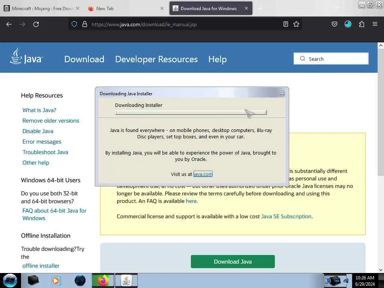
Task: Open the black box taskbar app
Action: (33, 280)
